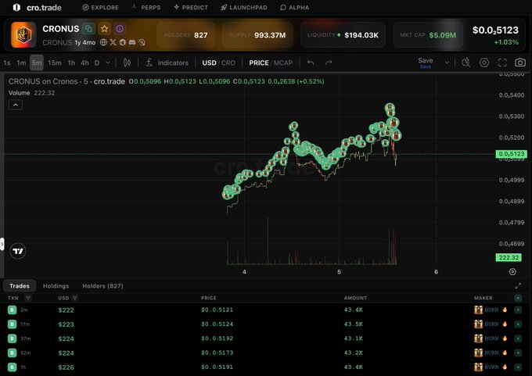Open the Perps section
The width and height of the screenshot is (532, 376).
point(146,8)
